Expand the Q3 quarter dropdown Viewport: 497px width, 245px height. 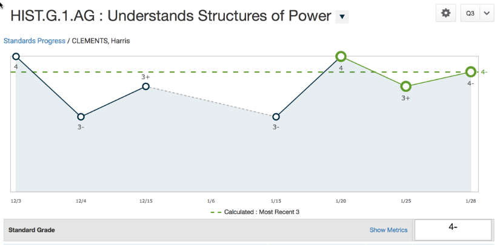coord(487,13)
